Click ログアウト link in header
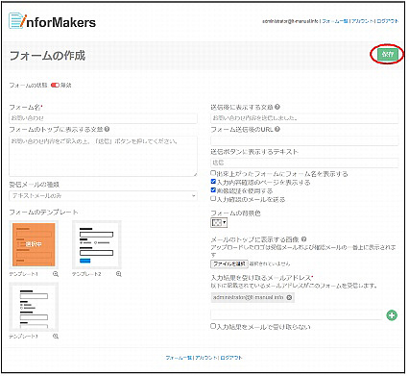The height and width of the screenshot is (376, 409). click(x=388, y=21)
